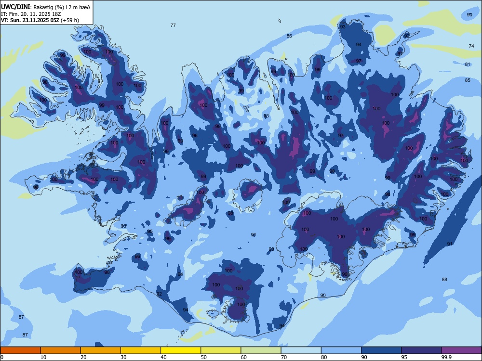This screenshot has height=361, width=482.
Task: Click the '85' value at the right edge
Action: 468,80
